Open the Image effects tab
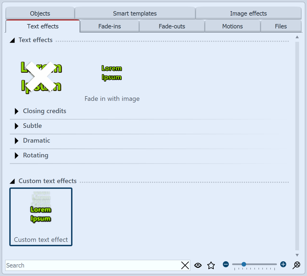The height and width of the screenshot is (276, 307). point(248,13)
